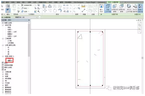Open the Measure dropdown arrow

(x=87, y=6)
